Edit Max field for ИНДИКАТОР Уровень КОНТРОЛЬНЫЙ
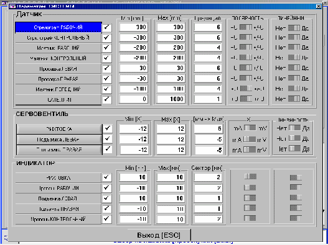The height and width of the screenshot is (245, 328). click(171, 219)
